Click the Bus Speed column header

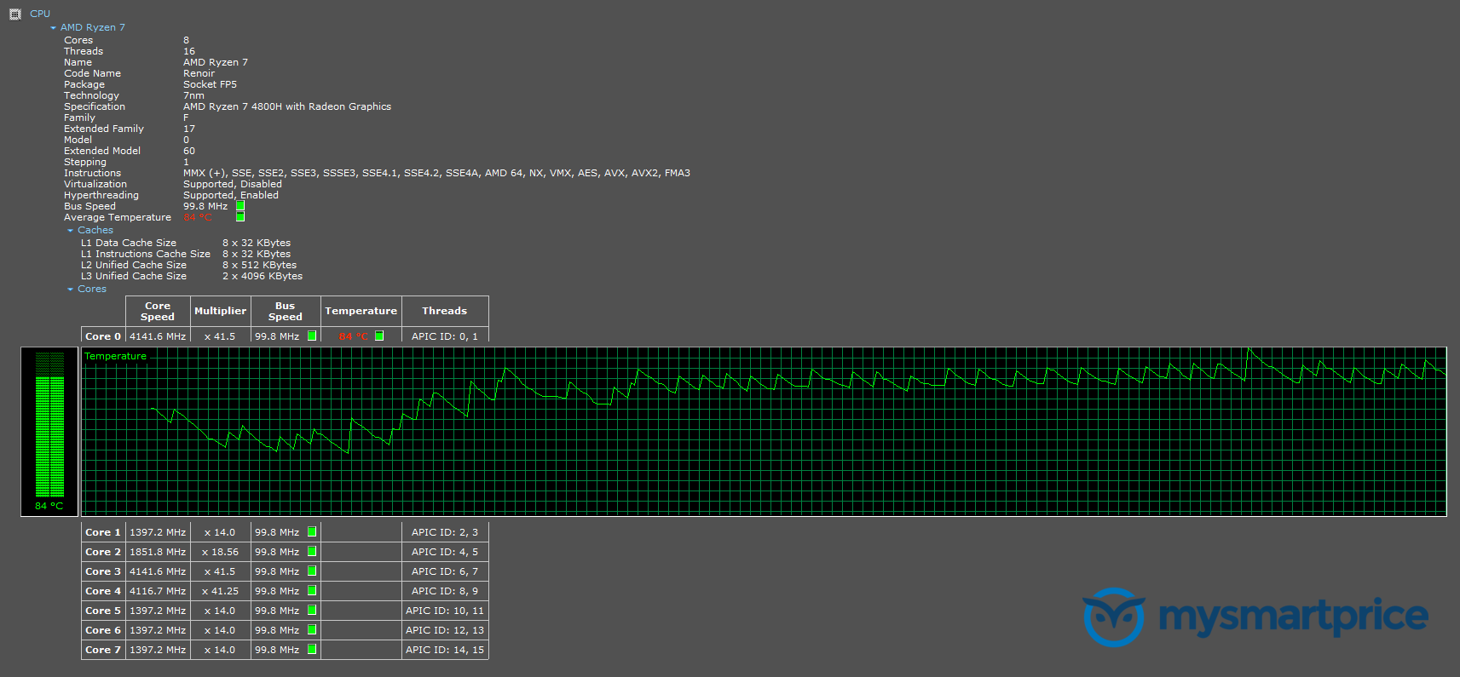point(286,312)
